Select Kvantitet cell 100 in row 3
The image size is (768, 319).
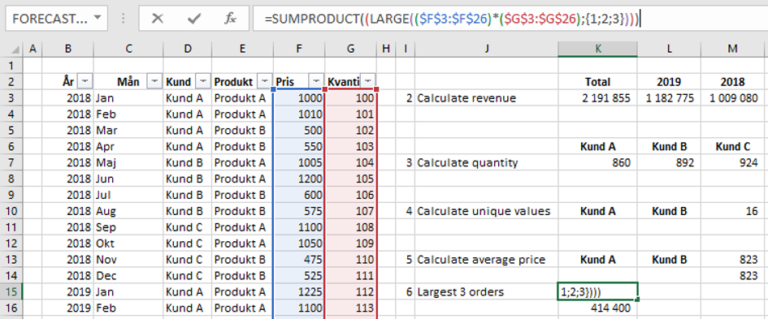351,98
